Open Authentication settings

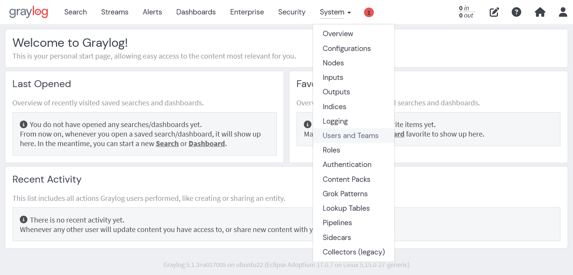(x=354, y=164)
